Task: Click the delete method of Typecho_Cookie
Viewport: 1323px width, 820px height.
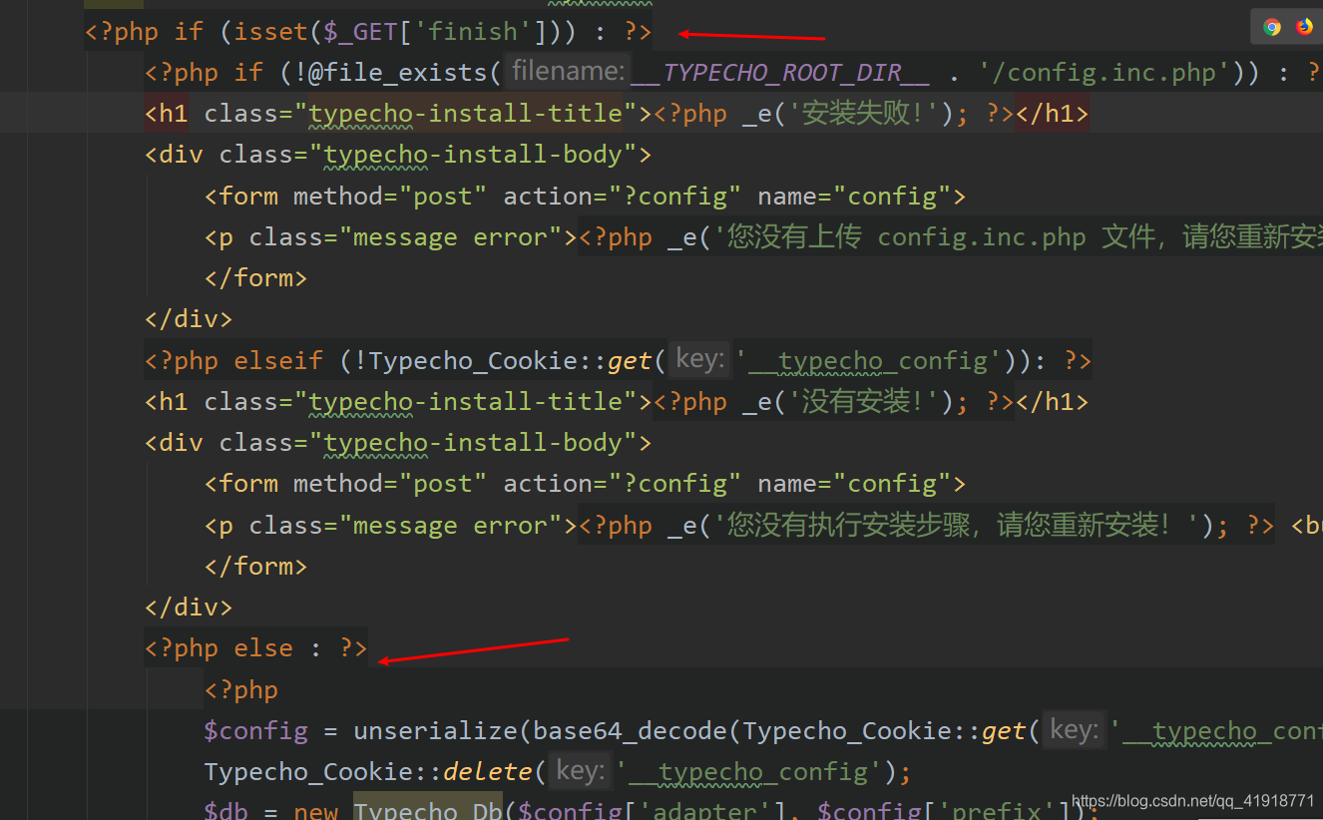Action: (x=488, y=772)
